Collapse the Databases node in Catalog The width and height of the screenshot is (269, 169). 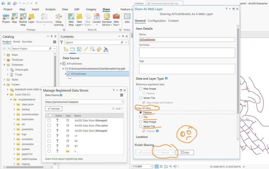pyautogui.click(x=5, y=65)
